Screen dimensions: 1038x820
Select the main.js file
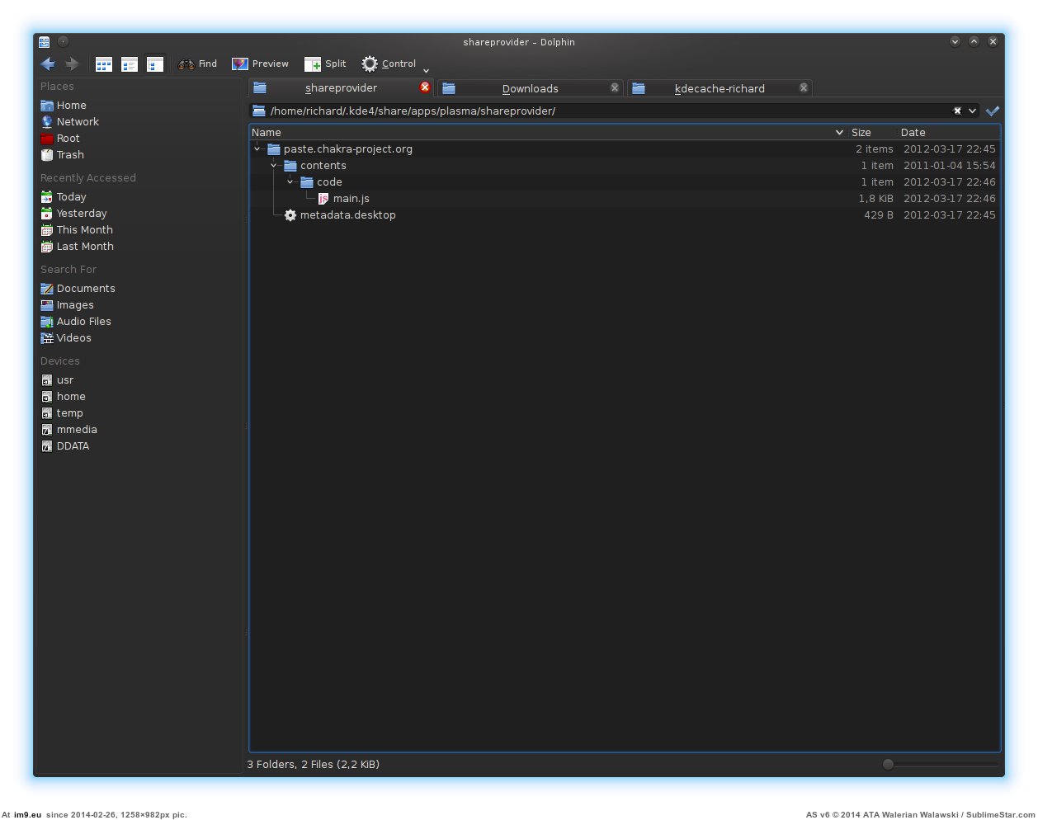click(x=351, y=199)
